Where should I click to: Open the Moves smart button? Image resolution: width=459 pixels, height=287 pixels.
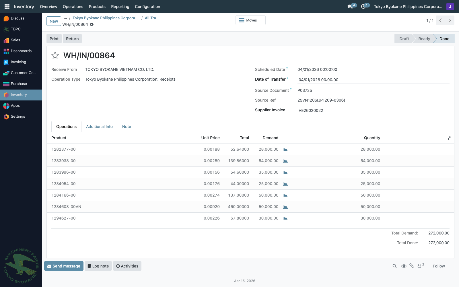[250, 20]
